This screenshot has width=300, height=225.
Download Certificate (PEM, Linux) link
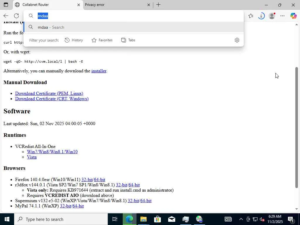pos(49,93)
